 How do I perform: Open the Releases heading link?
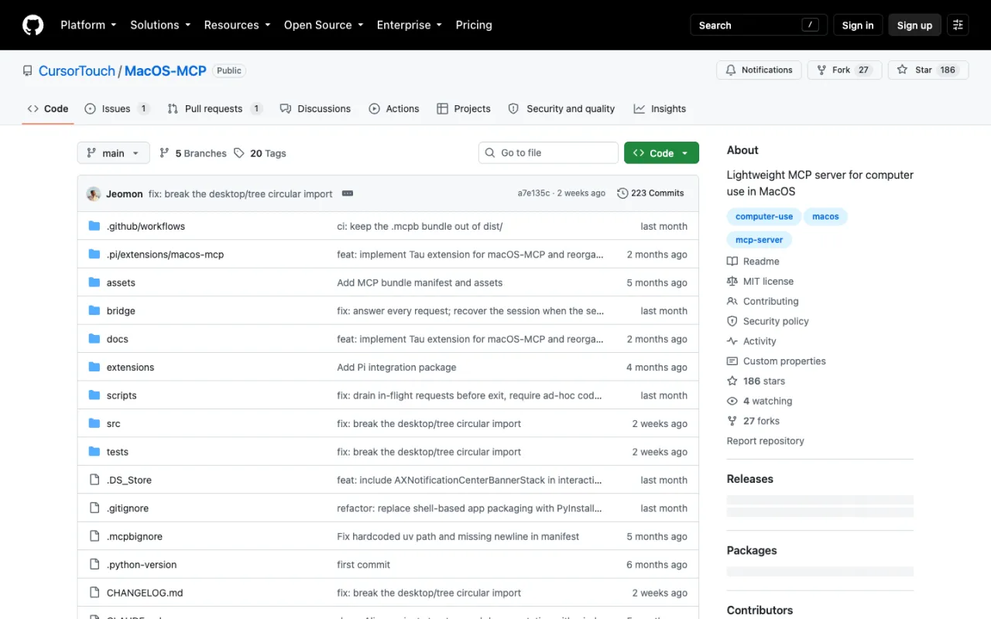coord(749,479)
